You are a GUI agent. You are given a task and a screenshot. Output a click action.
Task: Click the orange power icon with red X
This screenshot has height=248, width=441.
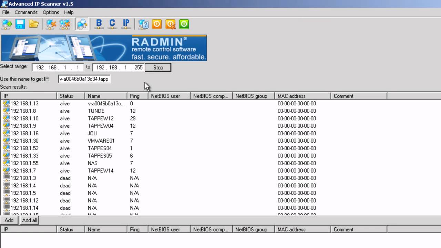click(170, 24)
